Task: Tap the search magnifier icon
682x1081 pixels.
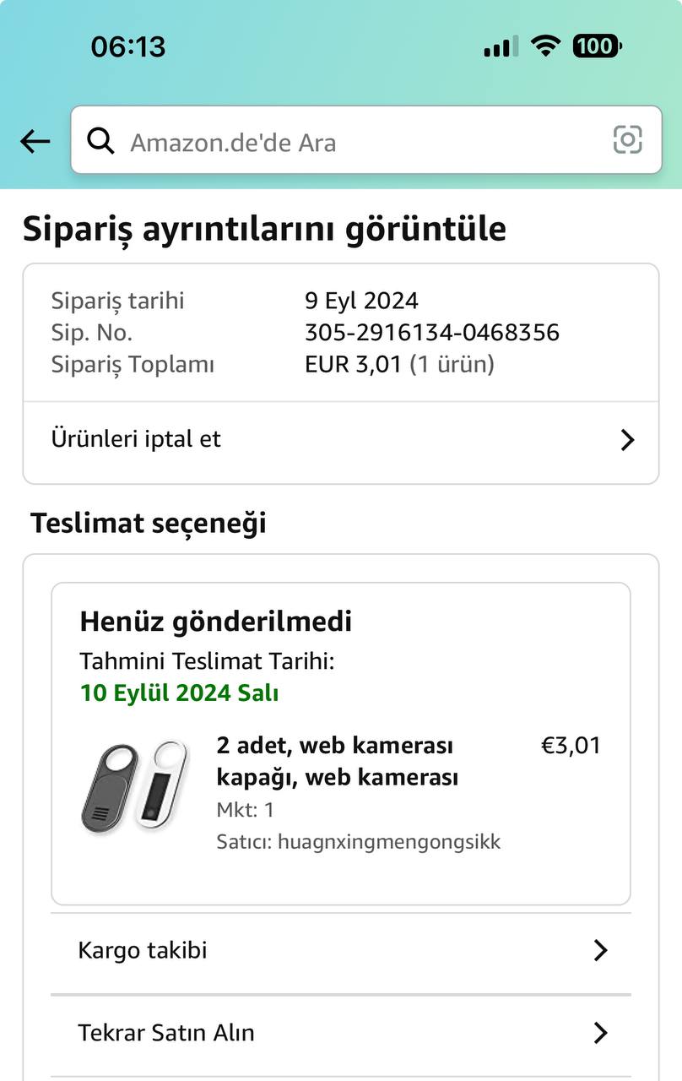Action: point(101,142)
